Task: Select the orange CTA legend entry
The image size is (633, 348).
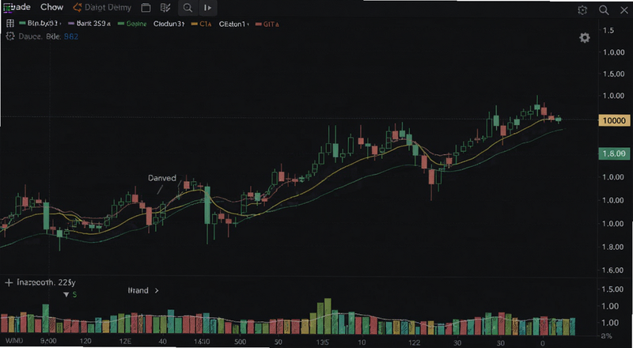Action: click(x=201, y=24)
